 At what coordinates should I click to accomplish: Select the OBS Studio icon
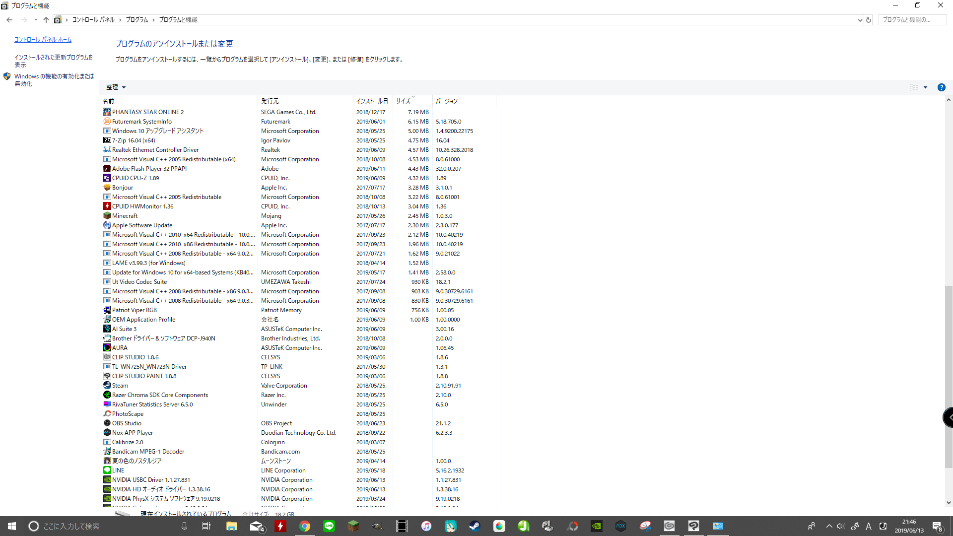[107, 423]
